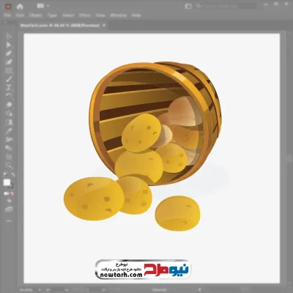Open the zoom level dropdown in status bar
Image resolution: width=293 pixels, height=293 pixels.
click(40, 290)
